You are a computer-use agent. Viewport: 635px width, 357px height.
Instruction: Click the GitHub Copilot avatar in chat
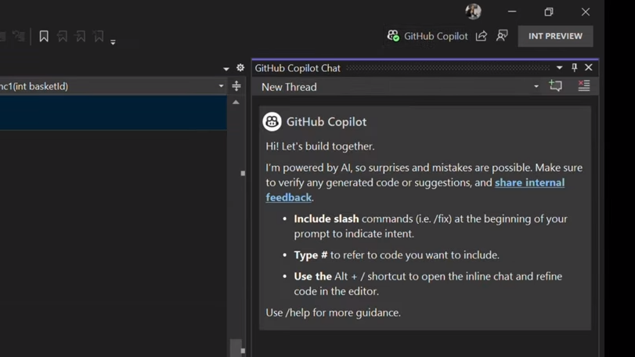click(272, 121)
